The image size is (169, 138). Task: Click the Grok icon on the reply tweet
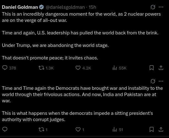(x=153, y=81)
